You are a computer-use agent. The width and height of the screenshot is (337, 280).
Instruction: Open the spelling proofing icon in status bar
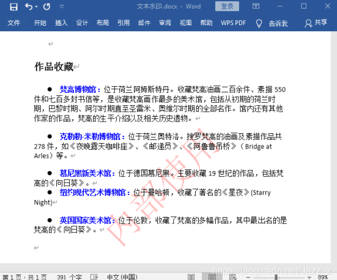pos(94,277)
